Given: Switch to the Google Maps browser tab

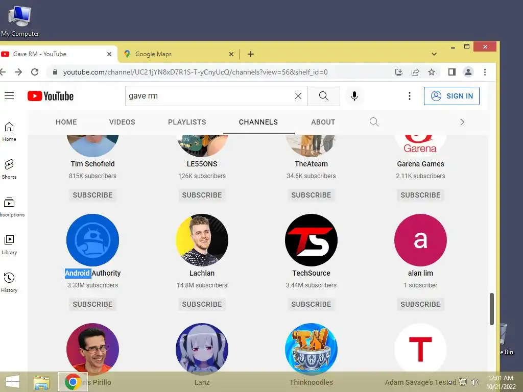Looking at the screenshot, I should [x=178, y=54].
